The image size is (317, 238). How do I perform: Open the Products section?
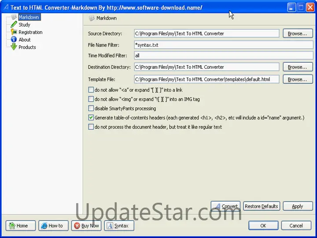tap(27, 47)
